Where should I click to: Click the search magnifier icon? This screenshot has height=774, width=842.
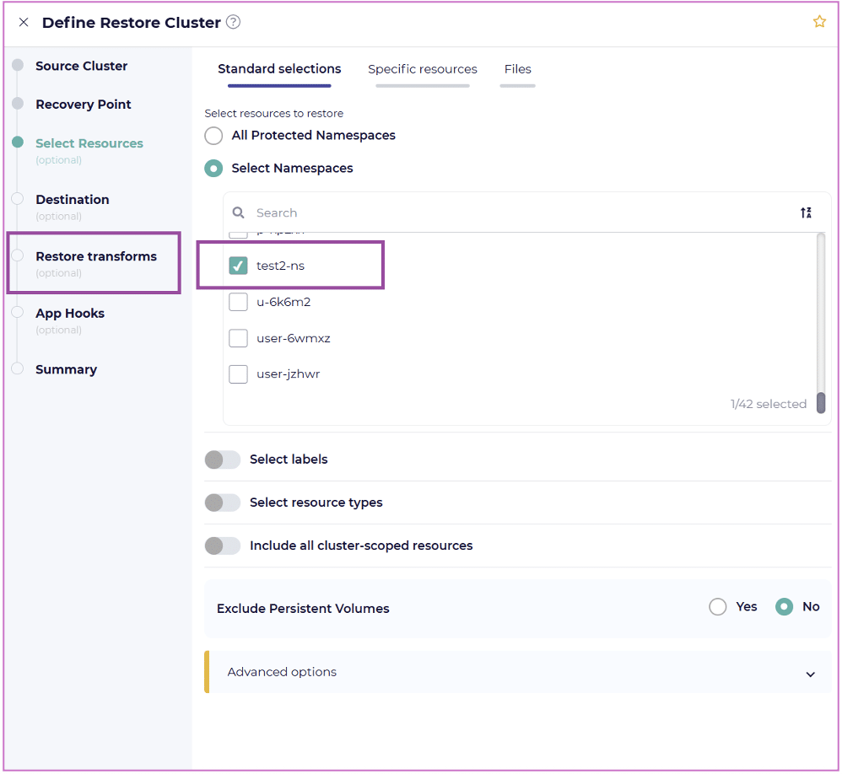coord(239,212)
